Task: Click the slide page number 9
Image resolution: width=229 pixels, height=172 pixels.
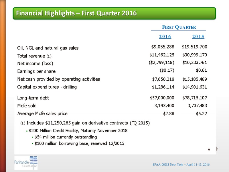Action: [209, 150]
